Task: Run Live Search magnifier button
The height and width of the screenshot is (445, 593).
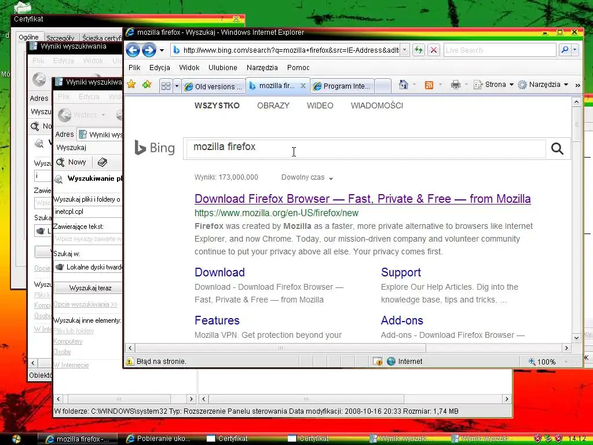Action: (564, 50)
